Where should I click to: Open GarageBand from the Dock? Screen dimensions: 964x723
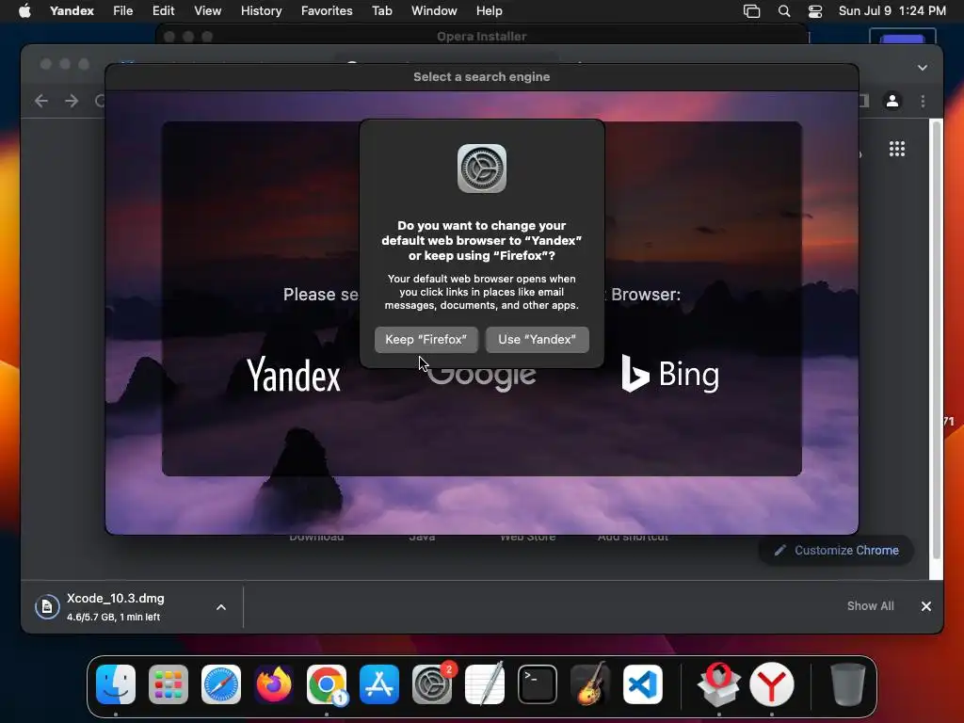point(590,684)
